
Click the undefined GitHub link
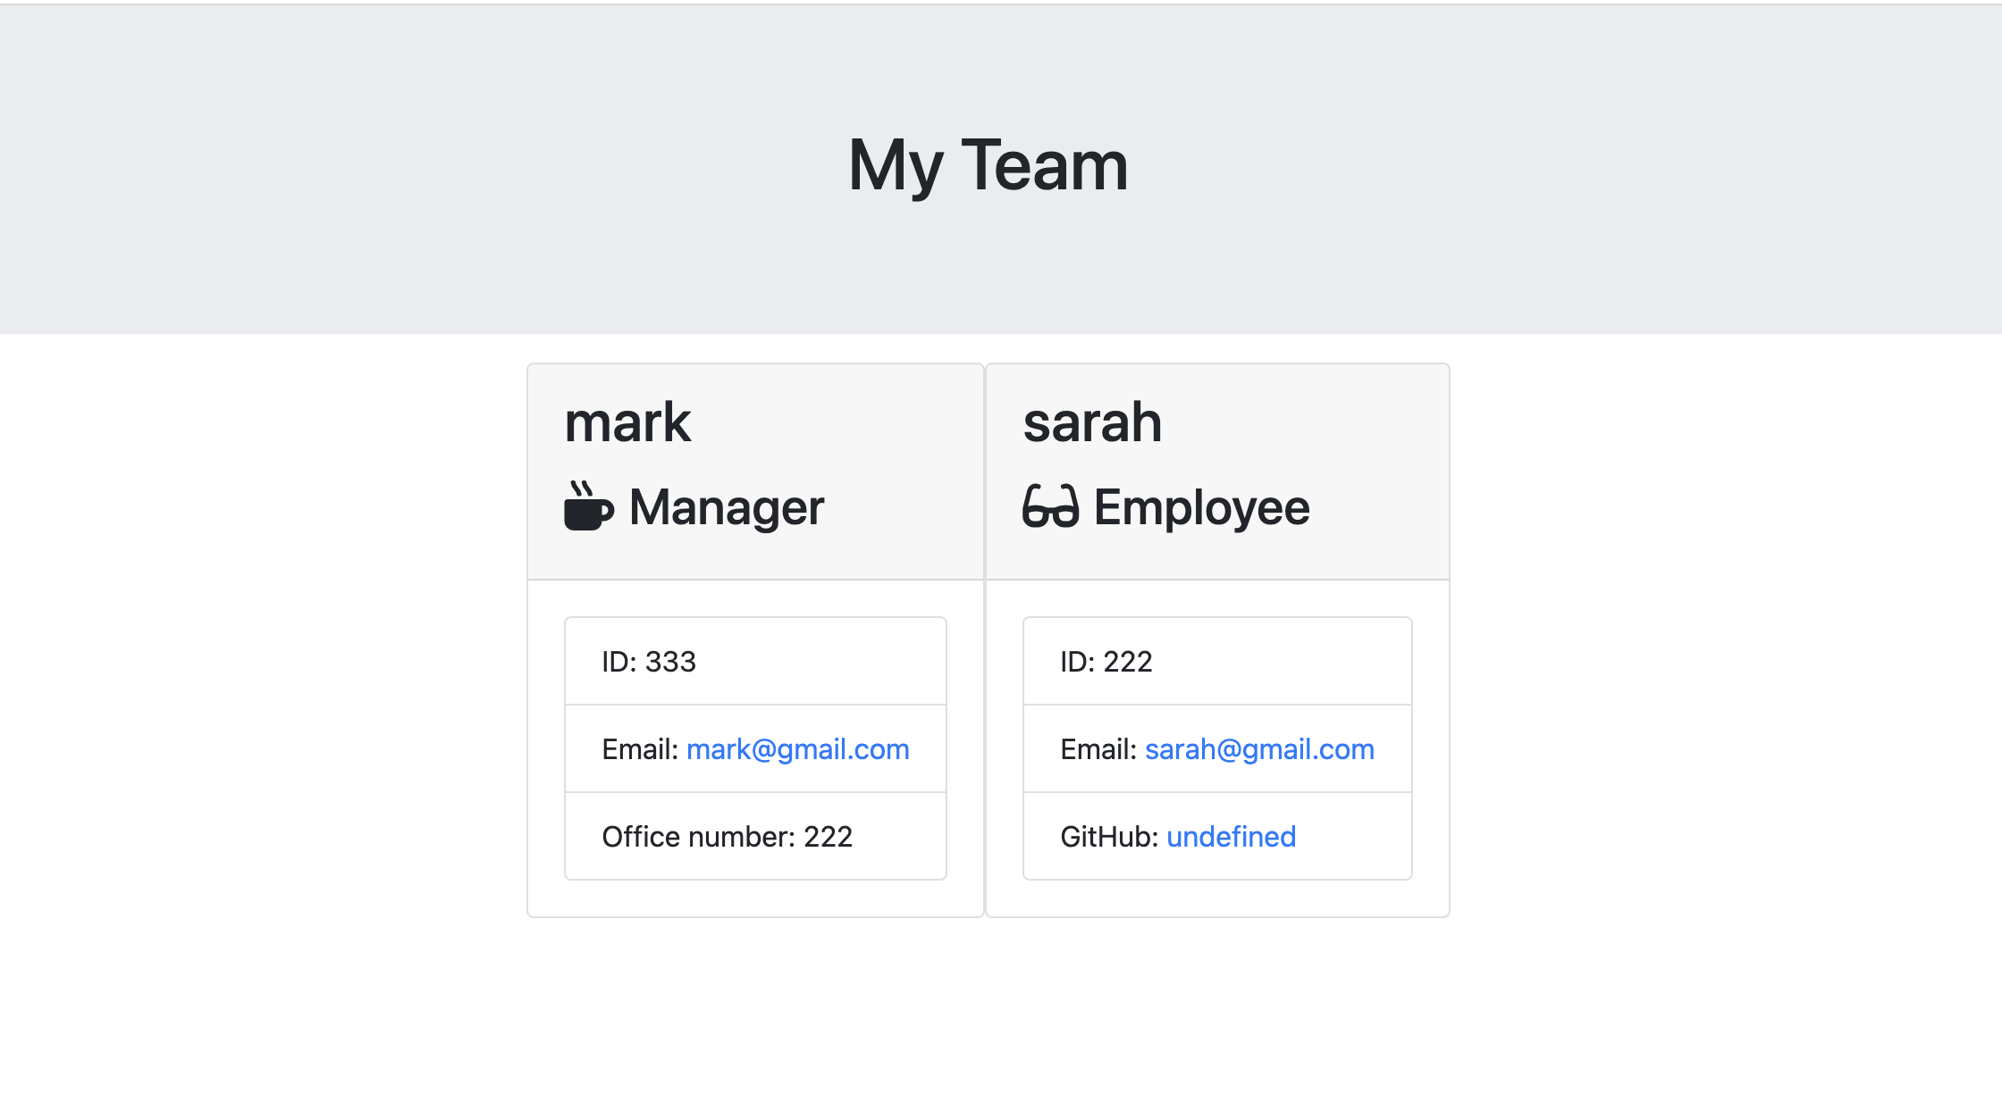[1231, 836]
